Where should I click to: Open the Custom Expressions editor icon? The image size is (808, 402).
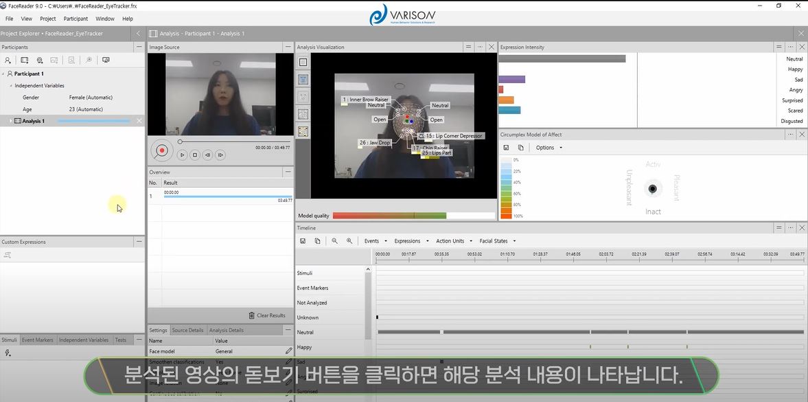8,255
